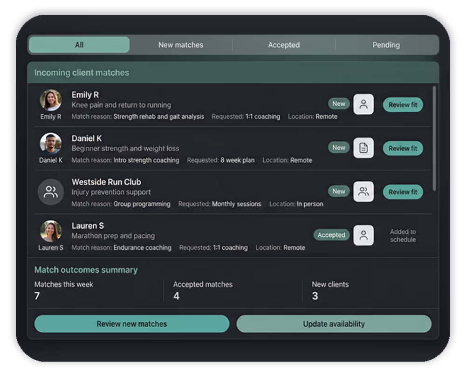Click the New badge in Emily R's row
The height and width of the screenshot is (384, 466).
point(339,104)
